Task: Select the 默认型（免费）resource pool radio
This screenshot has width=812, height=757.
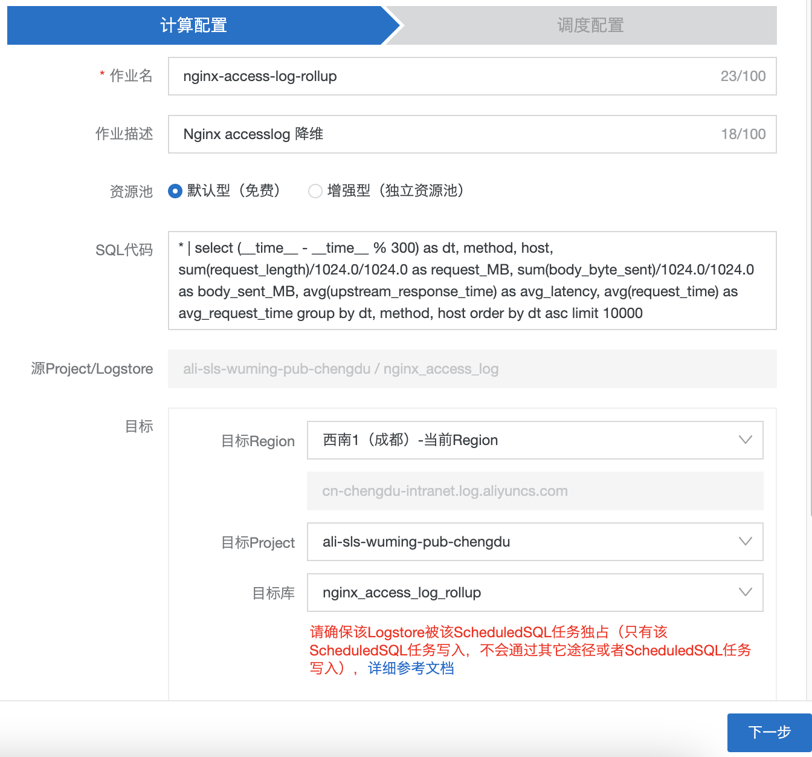Action: point(175,191)
